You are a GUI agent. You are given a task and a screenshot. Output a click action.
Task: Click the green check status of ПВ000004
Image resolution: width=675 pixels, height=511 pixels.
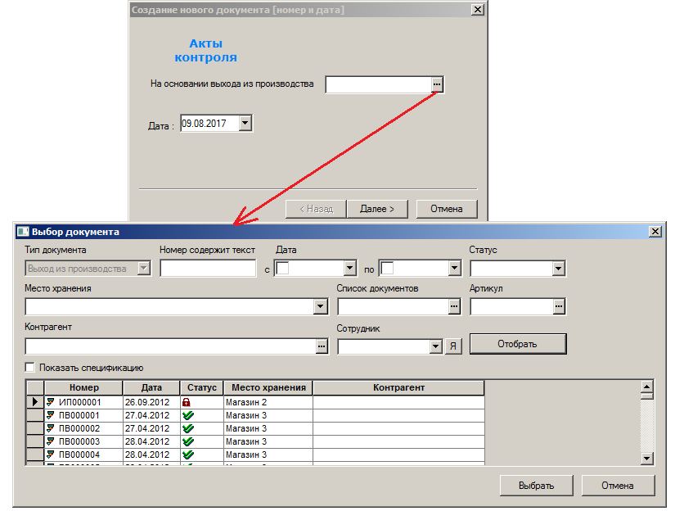(x=187, y=454)
